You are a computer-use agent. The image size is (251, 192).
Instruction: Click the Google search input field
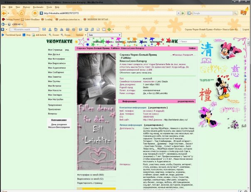pyautogui.click(x=213, y=13)
